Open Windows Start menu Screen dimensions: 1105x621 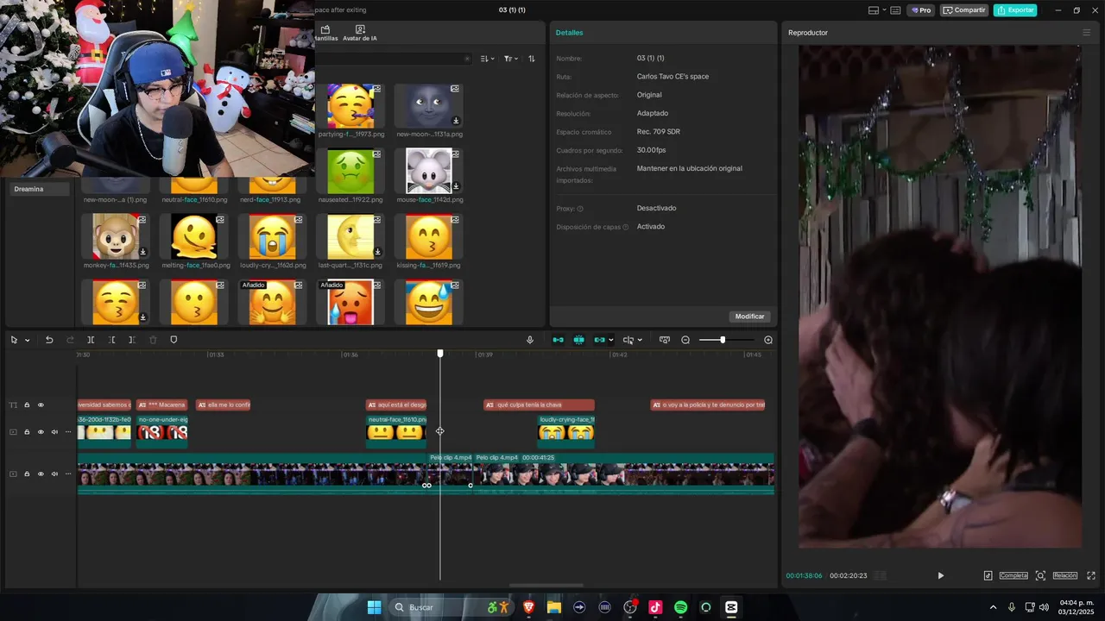point(374,607)
